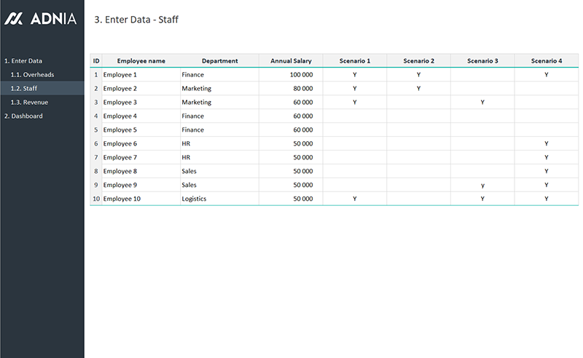
Task: Select the Employee 5 name cell
Action: pos(141,130)
